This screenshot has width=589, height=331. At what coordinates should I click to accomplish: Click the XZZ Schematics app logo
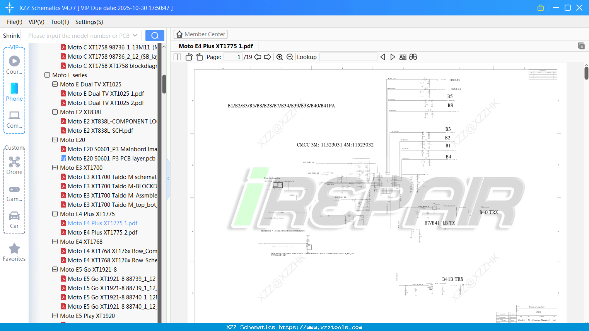tap(10, 8)
